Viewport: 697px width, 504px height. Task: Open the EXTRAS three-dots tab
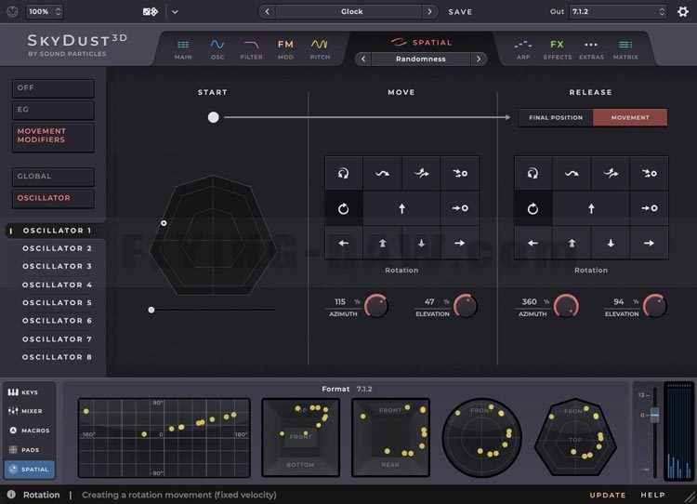591,50
